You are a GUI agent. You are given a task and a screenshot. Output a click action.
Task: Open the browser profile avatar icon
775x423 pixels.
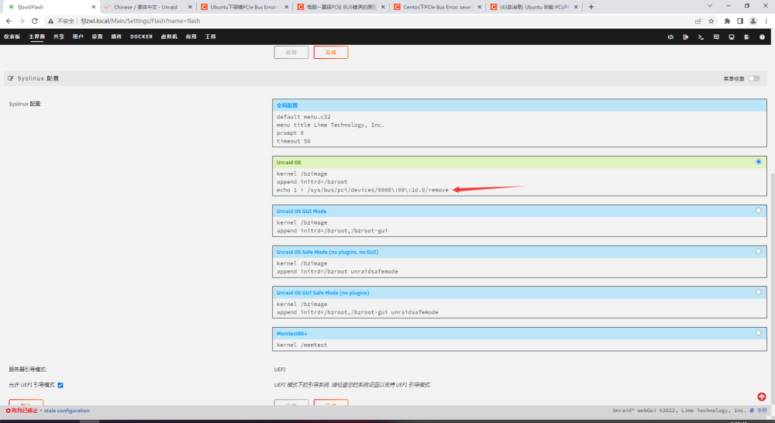[x=753, y=21]
